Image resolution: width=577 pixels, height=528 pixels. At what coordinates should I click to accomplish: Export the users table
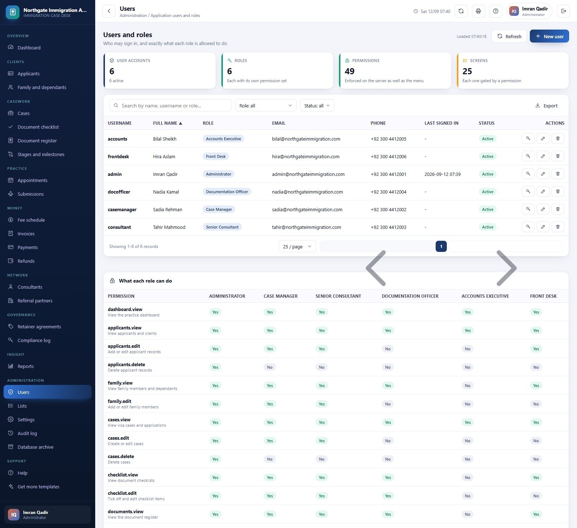(546, 106)
